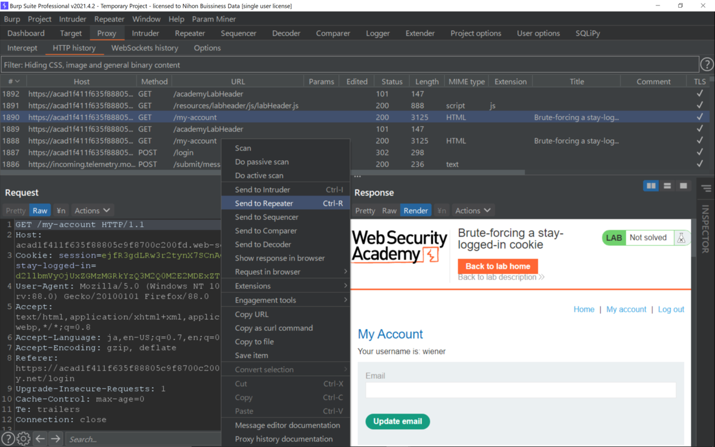Click the Email input field

521,390
